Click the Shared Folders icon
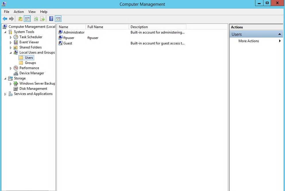 (x=16, y=47)
